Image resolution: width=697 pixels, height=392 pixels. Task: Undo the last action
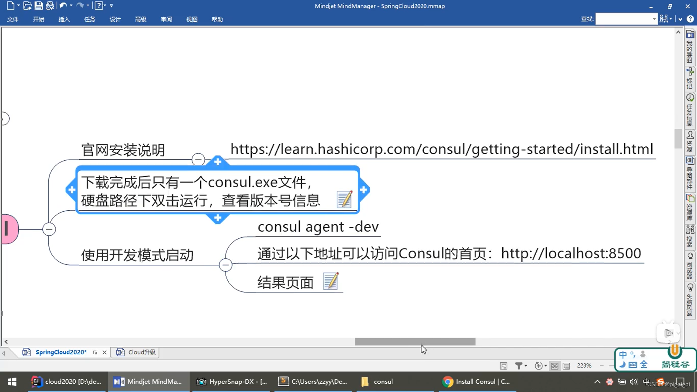coord(63,6)
